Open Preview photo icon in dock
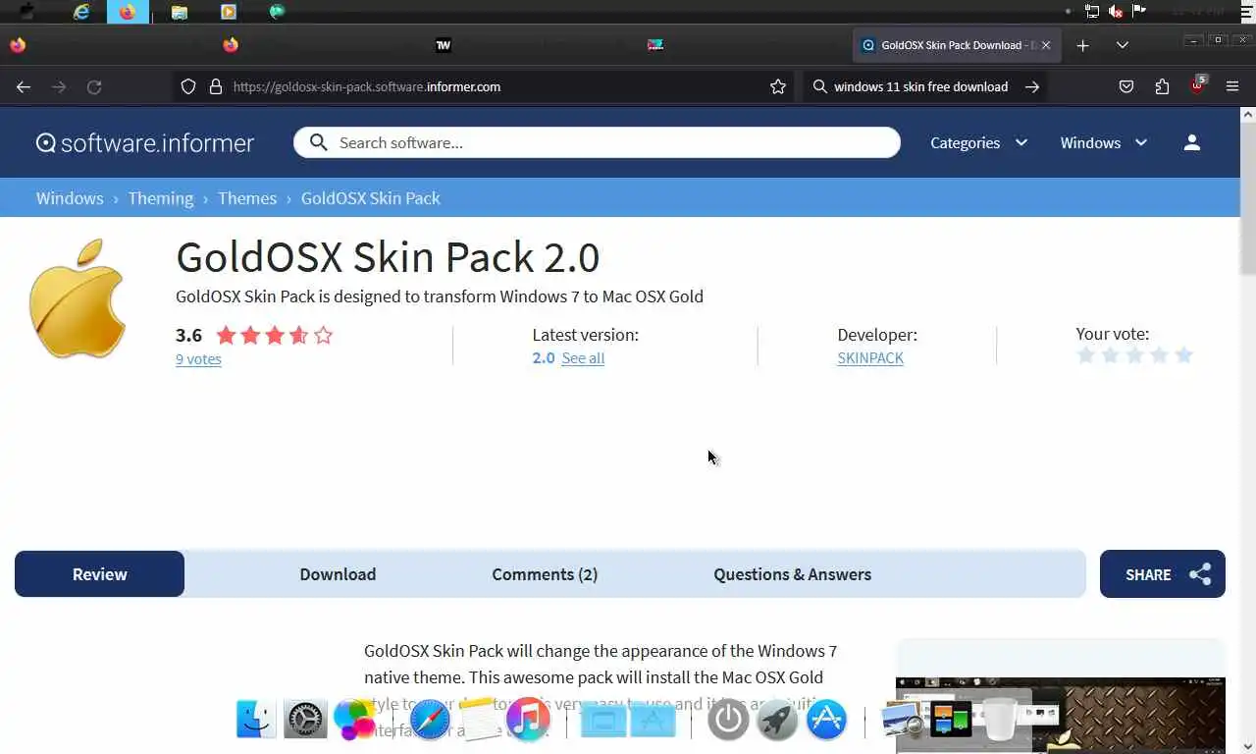Screen dimensions: 1256x754 pyautogui.click(x=902, y=720)
